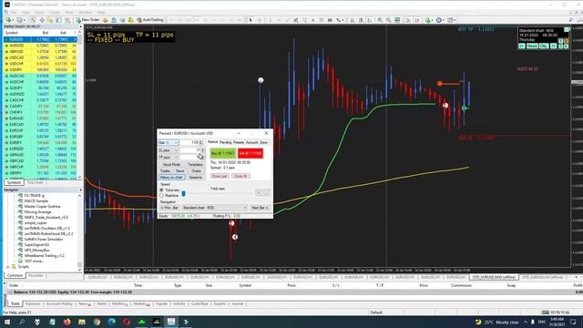Select EURUSD row in Market Watch

(x=40, y=39)
